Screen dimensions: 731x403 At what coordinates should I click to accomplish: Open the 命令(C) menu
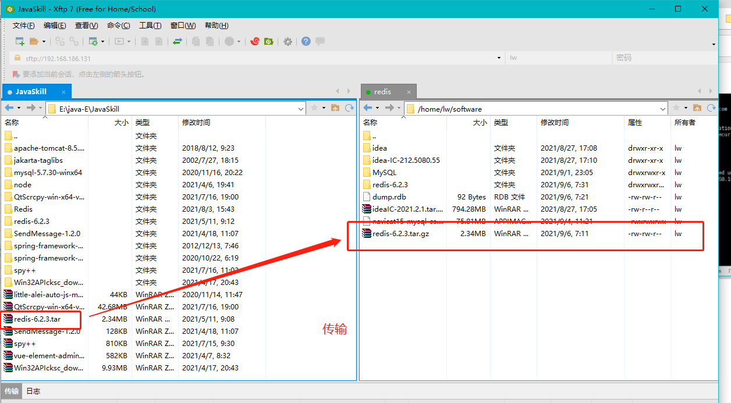click(118, 26)
